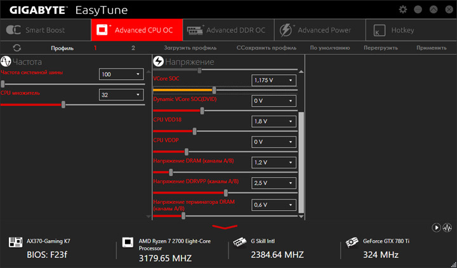Click Перегрузить button
The height and width of the screenshot is (268, 457).
click(381, 48)
